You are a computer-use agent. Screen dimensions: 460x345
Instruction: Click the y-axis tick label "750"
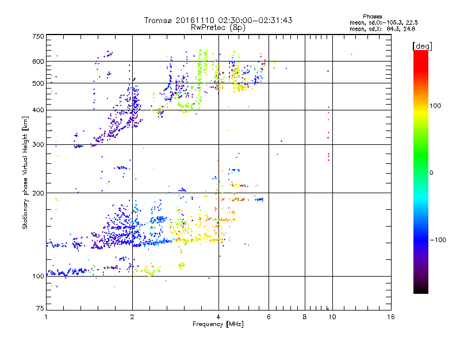38,36
